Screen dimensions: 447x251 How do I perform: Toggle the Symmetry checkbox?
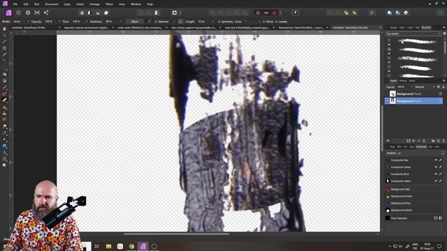click(219, 22)
